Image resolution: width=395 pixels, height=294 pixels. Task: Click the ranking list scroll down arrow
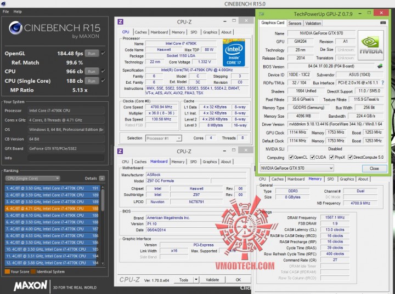coord(103,263)
